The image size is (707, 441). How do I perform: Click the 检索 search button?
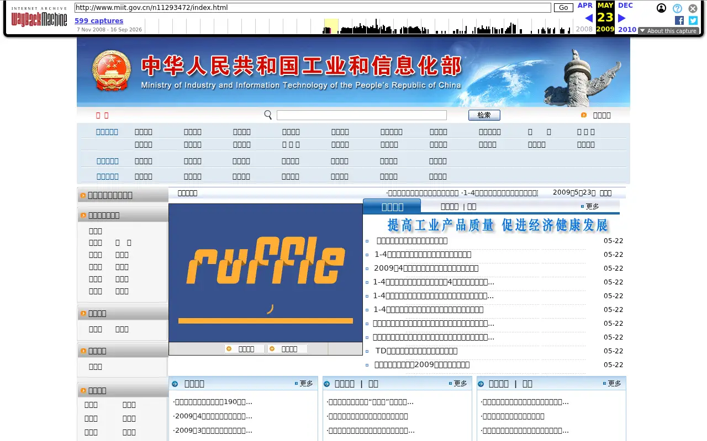pos(484,115)
